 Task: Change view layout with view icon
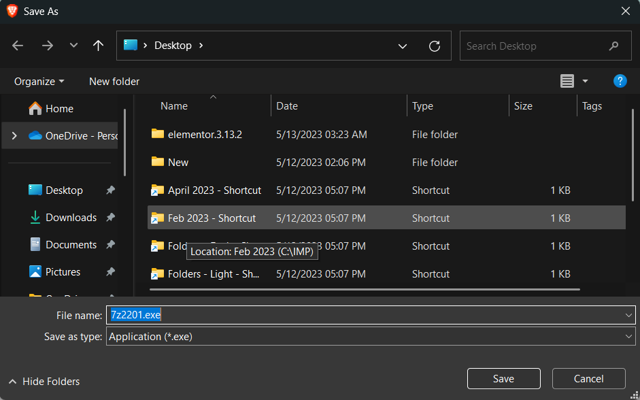[567, 82]
